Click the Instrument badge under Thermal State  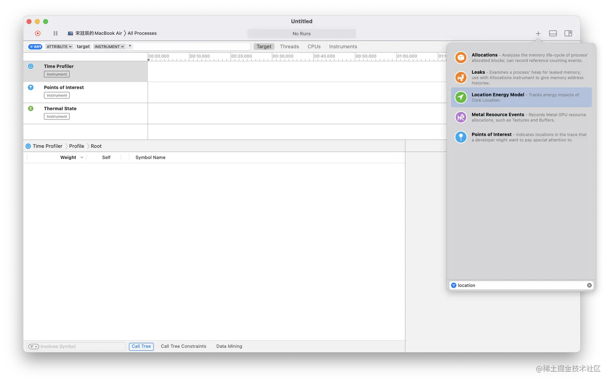(57, 116)
